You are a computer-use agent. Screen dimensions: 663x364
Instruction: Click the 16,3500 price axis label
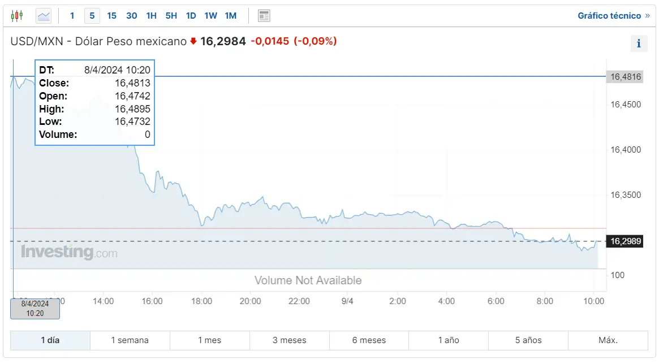(626, 195)
